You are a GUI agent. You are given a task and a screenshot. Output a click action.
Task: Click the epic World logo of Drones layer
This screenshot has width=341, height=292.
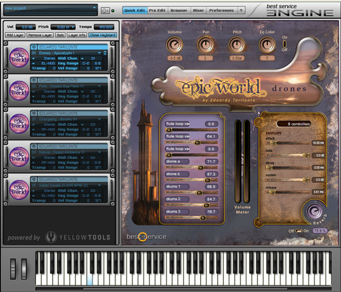[19, 59]
